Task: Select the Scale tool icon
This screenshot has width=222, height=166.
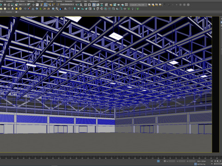Action: (12, 5)
